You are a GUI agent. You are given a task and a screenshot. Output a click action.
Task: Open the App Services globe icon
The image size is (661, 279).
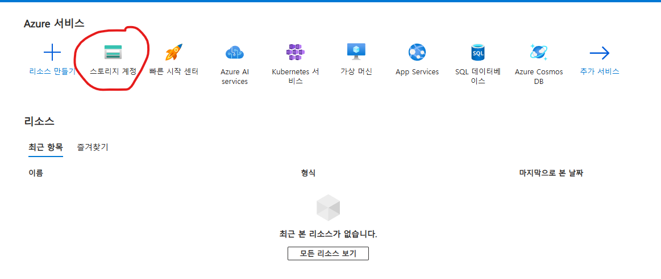(x=417, y=53)
